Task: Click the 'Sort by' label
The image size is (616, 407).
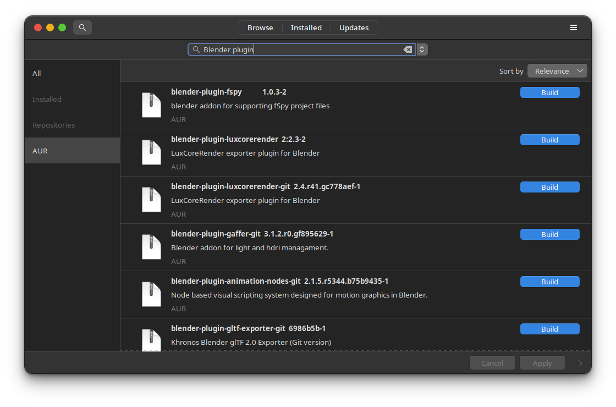Action: tap(511, 71)
